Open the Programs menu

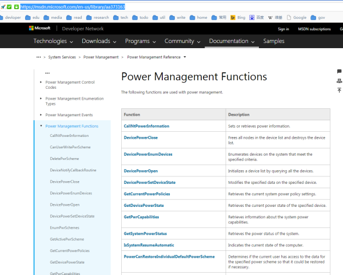tap(141, 41)
